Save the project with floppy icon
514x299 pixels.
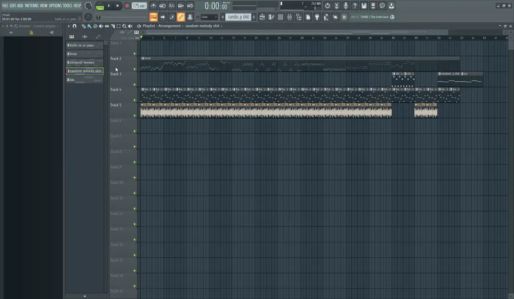364,6
